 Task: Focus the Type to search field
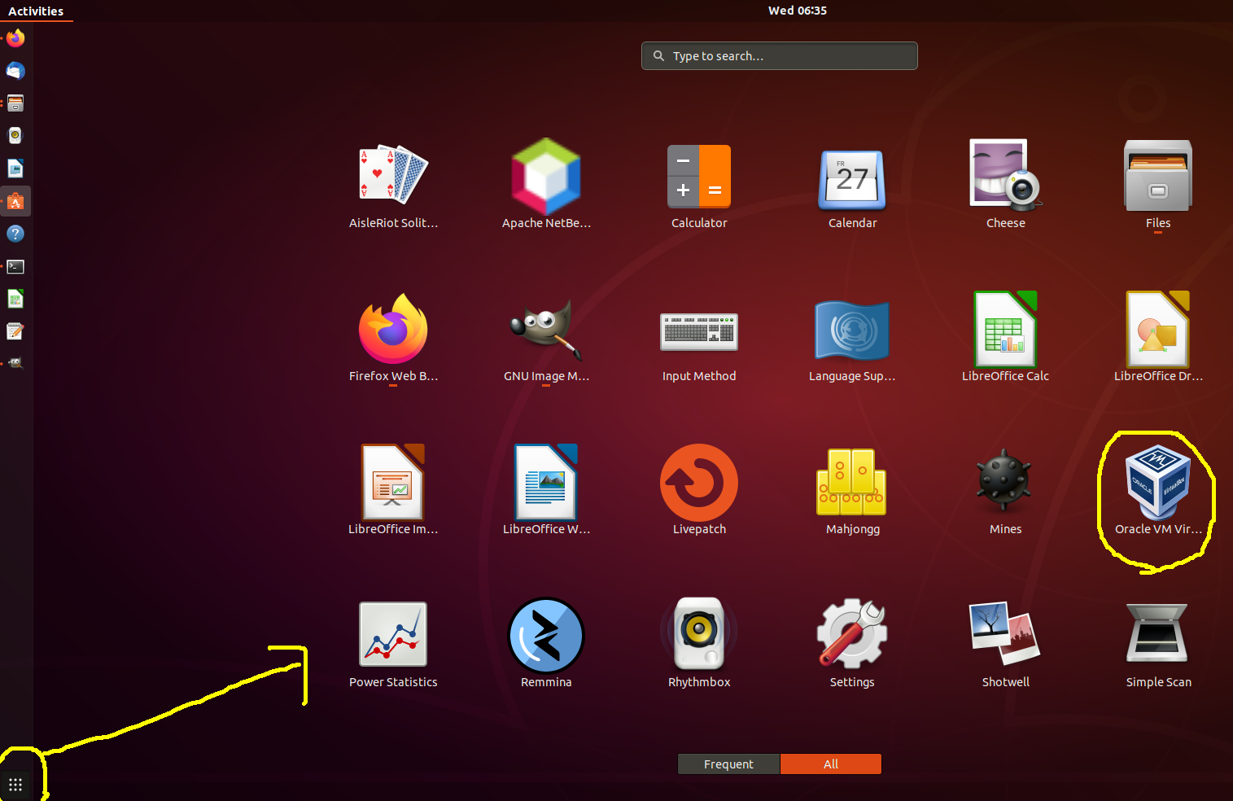[780, 56]
